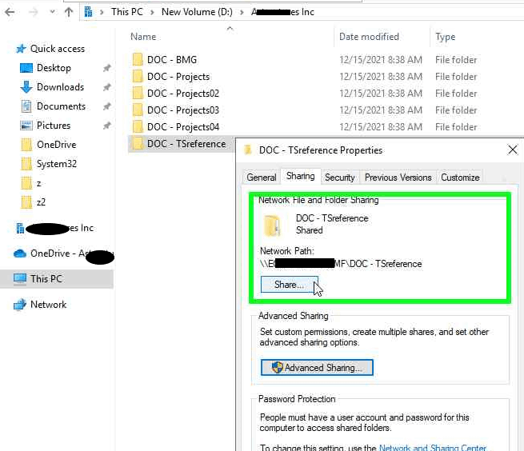Select the DOC - Projects folder

click(178, 77)
